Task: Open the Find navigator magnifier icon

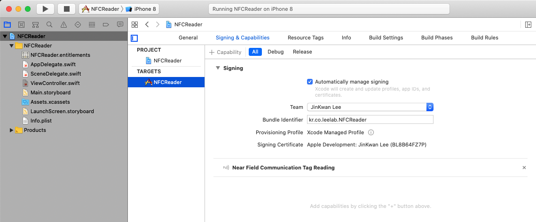Action: pos(49,24)
